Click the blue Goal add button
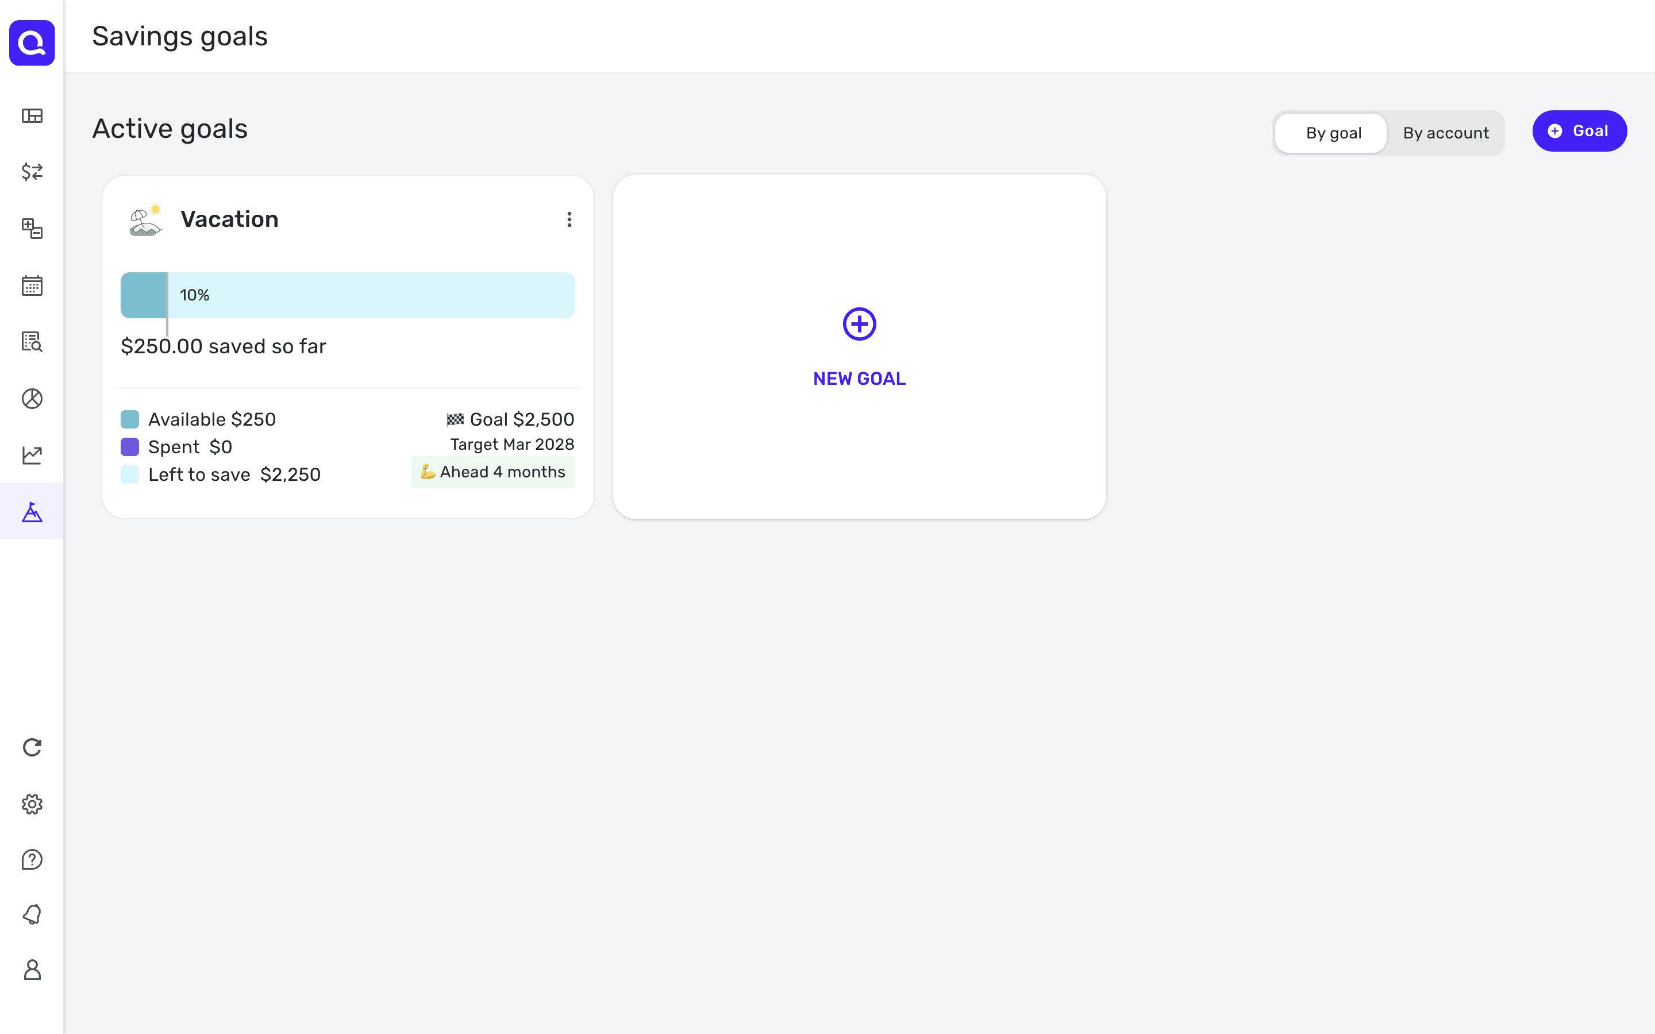The width and height of the screenshot is (1655, 1034). pos(1579,132)
